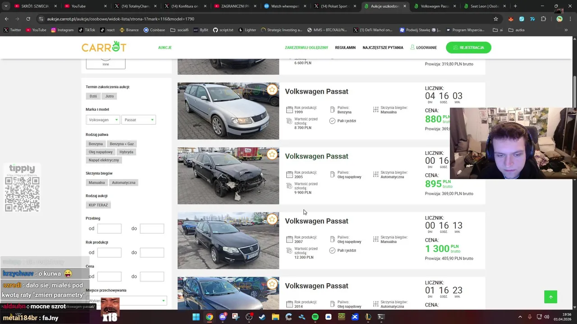The width and height of the screenshot is (577, 324).
Task: Open ZAREZERWUJ OGLĘDZINY link
Action: pos(307,47)
